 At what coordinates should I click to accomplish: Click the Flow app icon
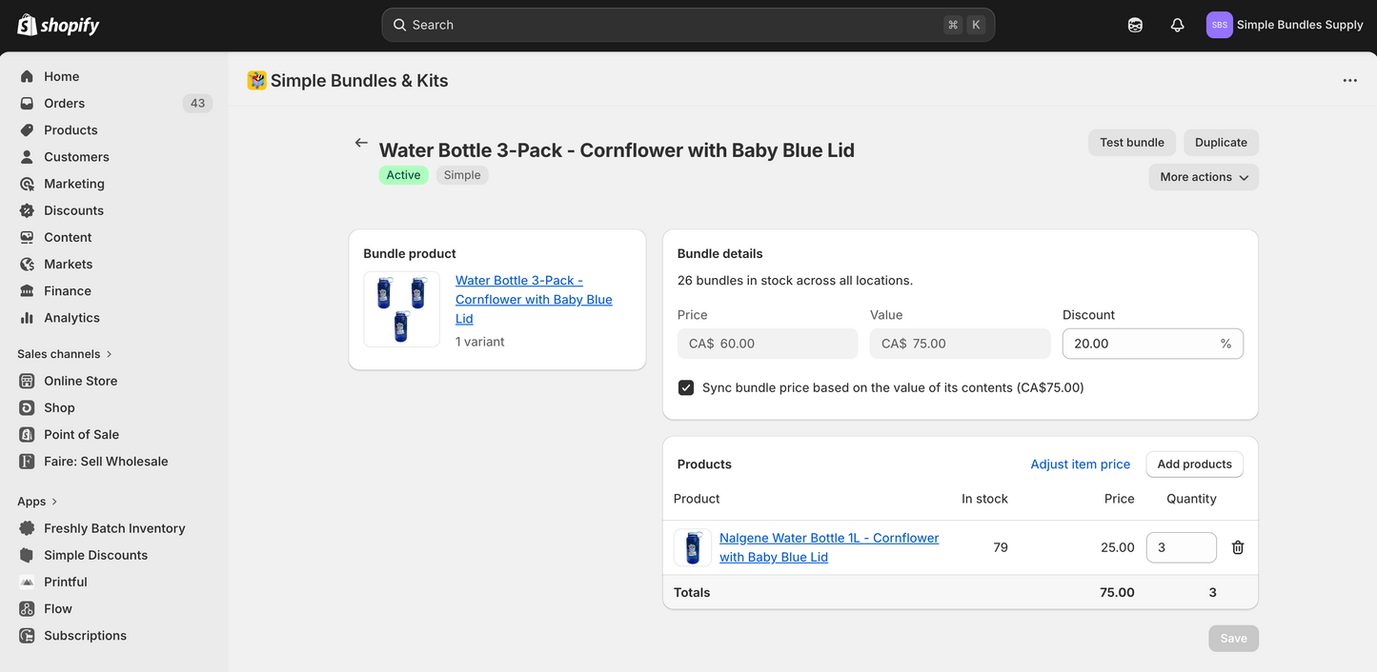click(x=27, y=608)
